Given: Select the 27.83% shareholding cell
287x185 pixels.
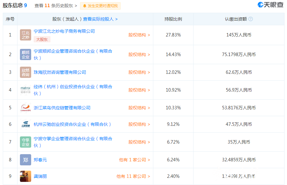Looking at the screenshot, I should [x=173, y=35].
